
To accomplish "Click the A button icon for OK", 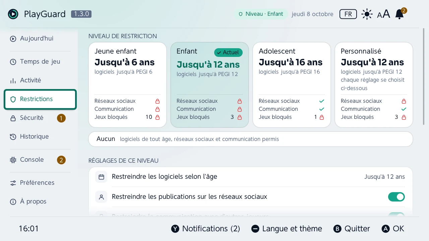I will click(x=386, y=229).
